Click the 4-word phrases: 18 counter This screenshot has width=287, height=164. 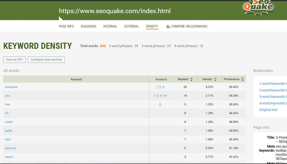tap(189, 46)
